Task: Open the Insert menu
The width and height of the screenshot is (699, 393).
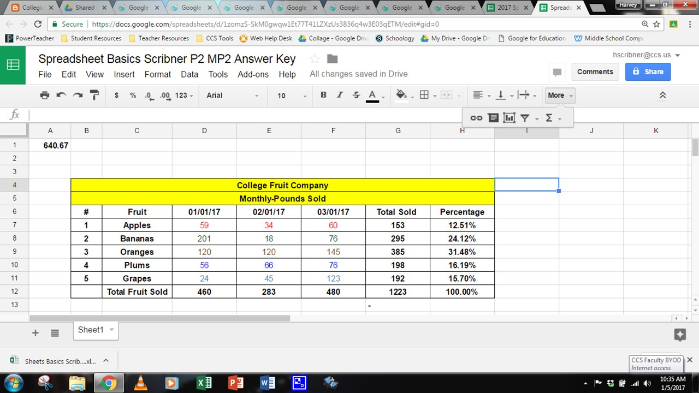Action: point(124,74)
